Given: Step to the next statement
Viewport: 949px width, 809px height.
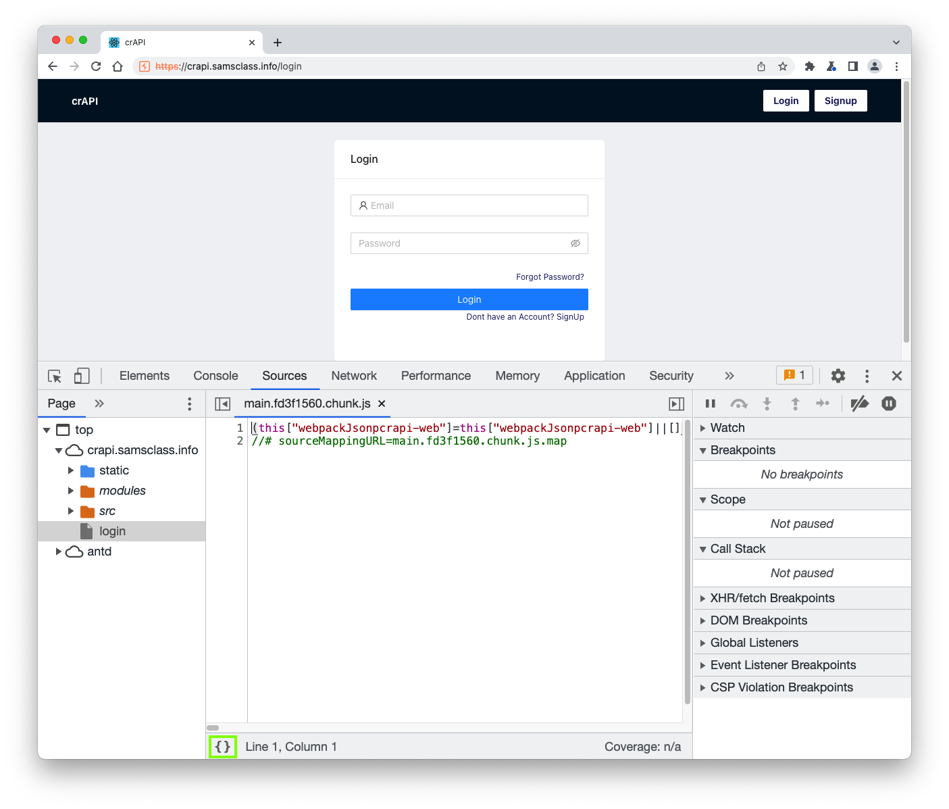Looking at the screenshot, I should [823, 403].
